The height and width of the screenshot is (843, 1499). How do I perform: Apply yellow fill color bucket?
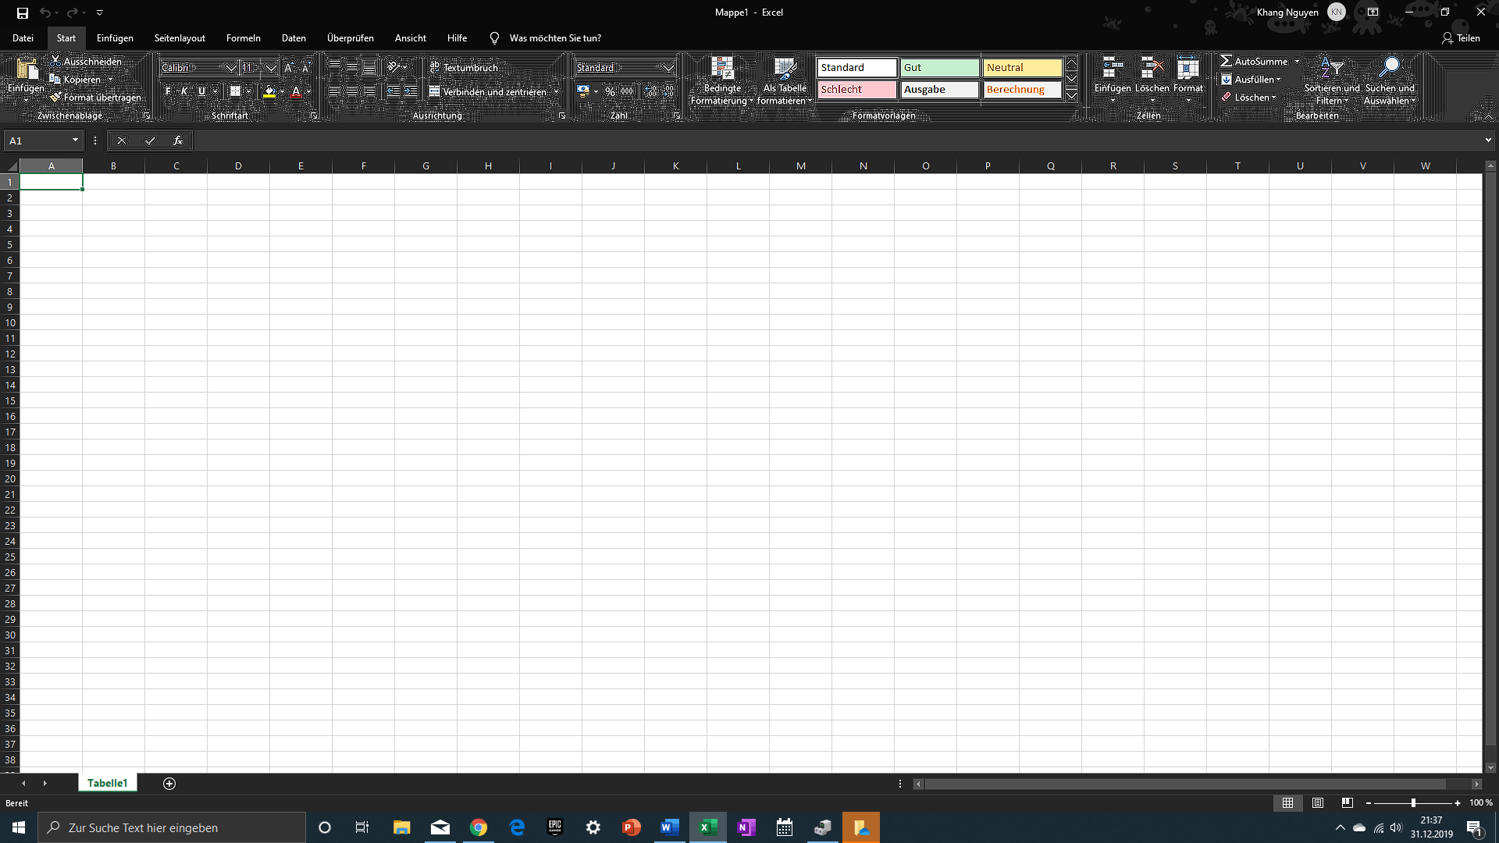269,91
